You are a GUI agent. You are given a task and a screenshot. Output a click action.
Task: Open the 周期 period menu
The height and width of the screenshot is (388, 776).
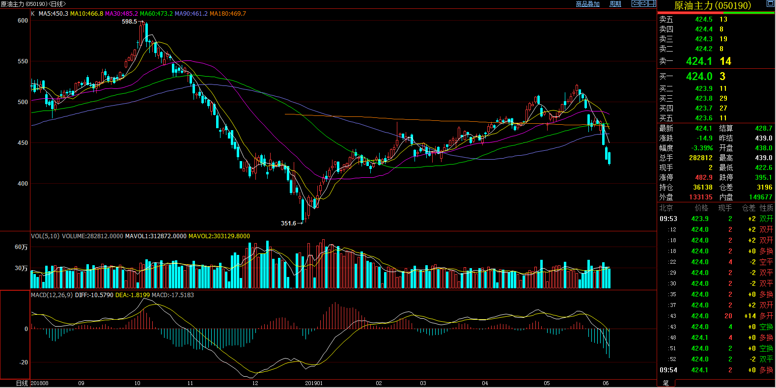[x=615, y=4]
